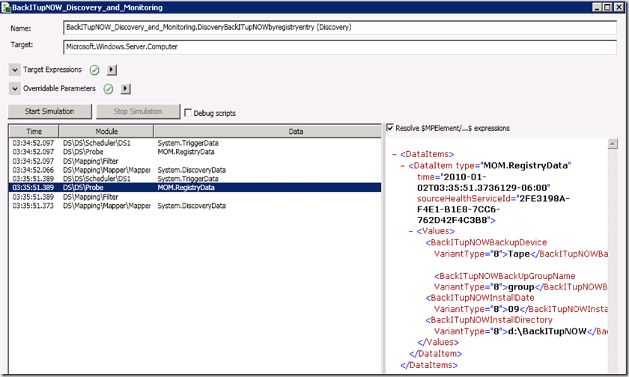Collapse the Values XML node

(411, 231)
